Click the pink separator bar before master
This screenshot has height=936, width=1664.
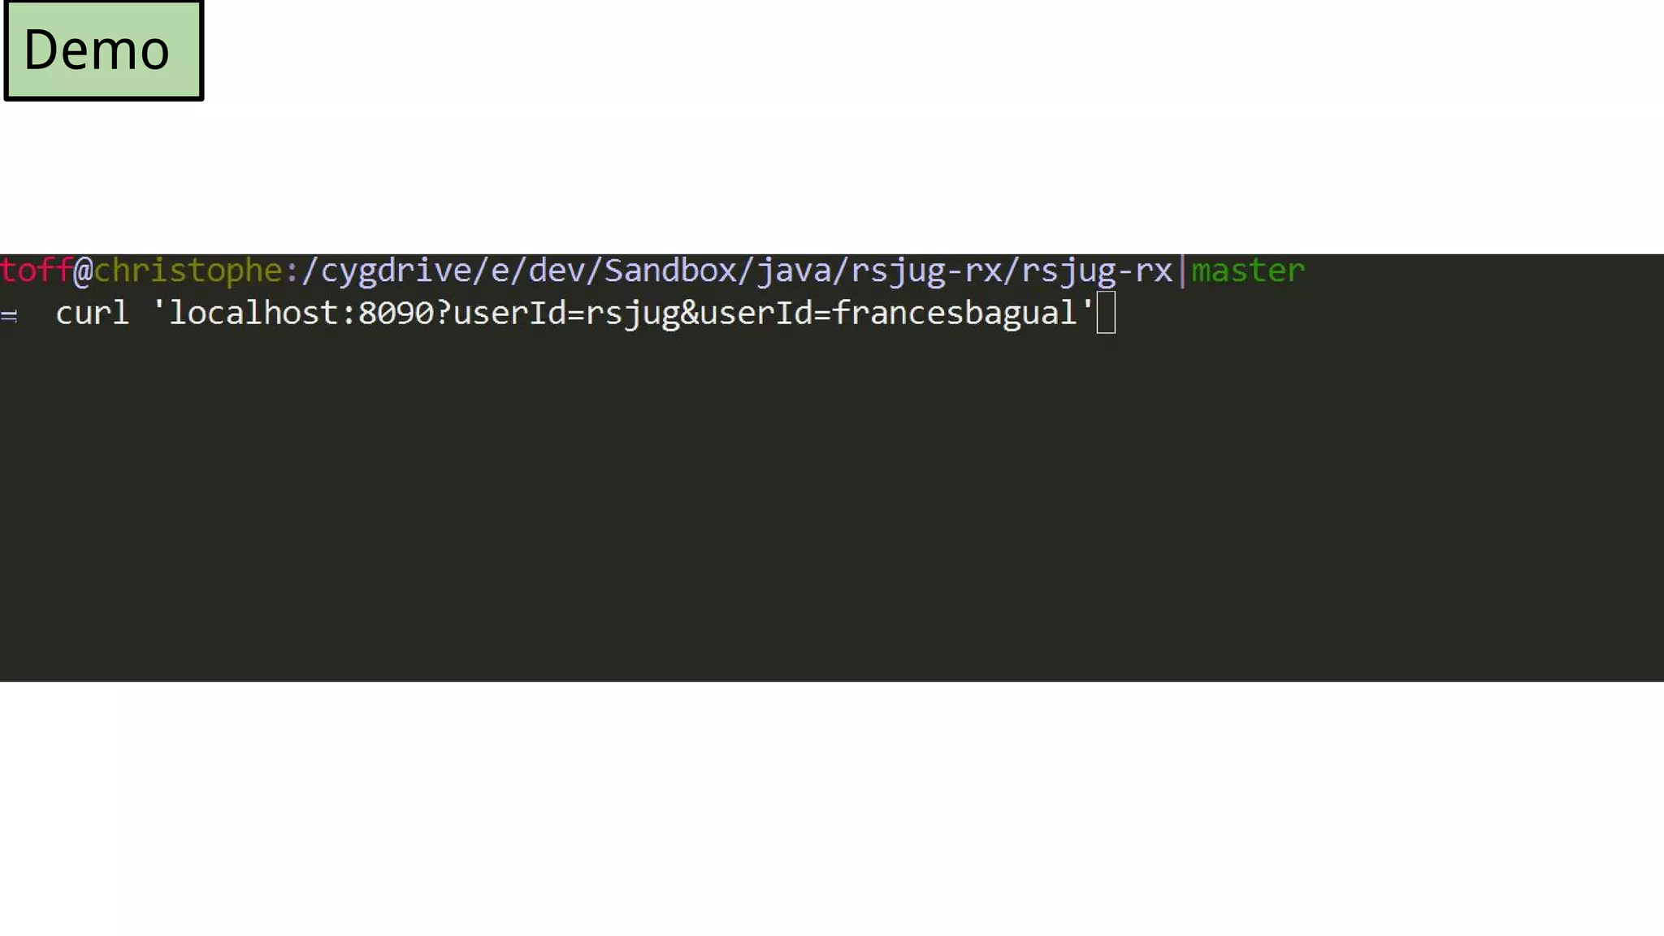click(x=1182, y=271)
